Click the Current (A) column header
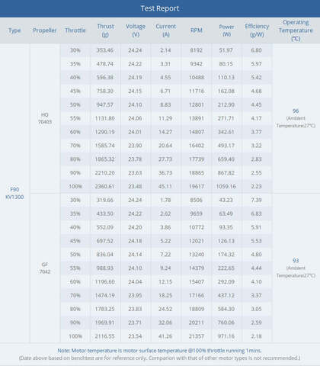The width and height of the screenshot is (320, 366). (x=166, y=30)
